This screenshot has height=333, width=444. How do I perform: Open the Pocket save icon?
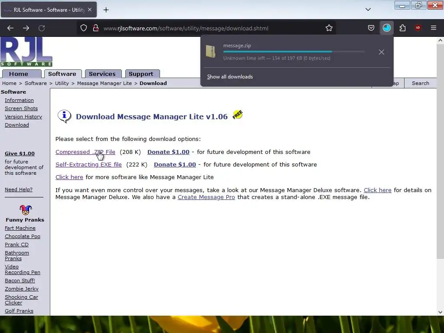[371, 28]
